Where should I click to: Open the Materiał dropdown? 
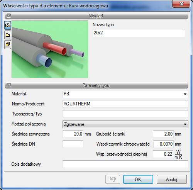pos(185,94)
